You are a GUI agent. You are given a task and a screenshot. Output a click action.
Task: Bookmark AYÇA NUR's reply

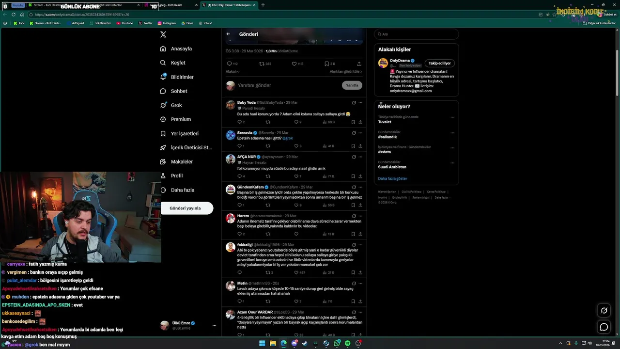click(353, 176)
